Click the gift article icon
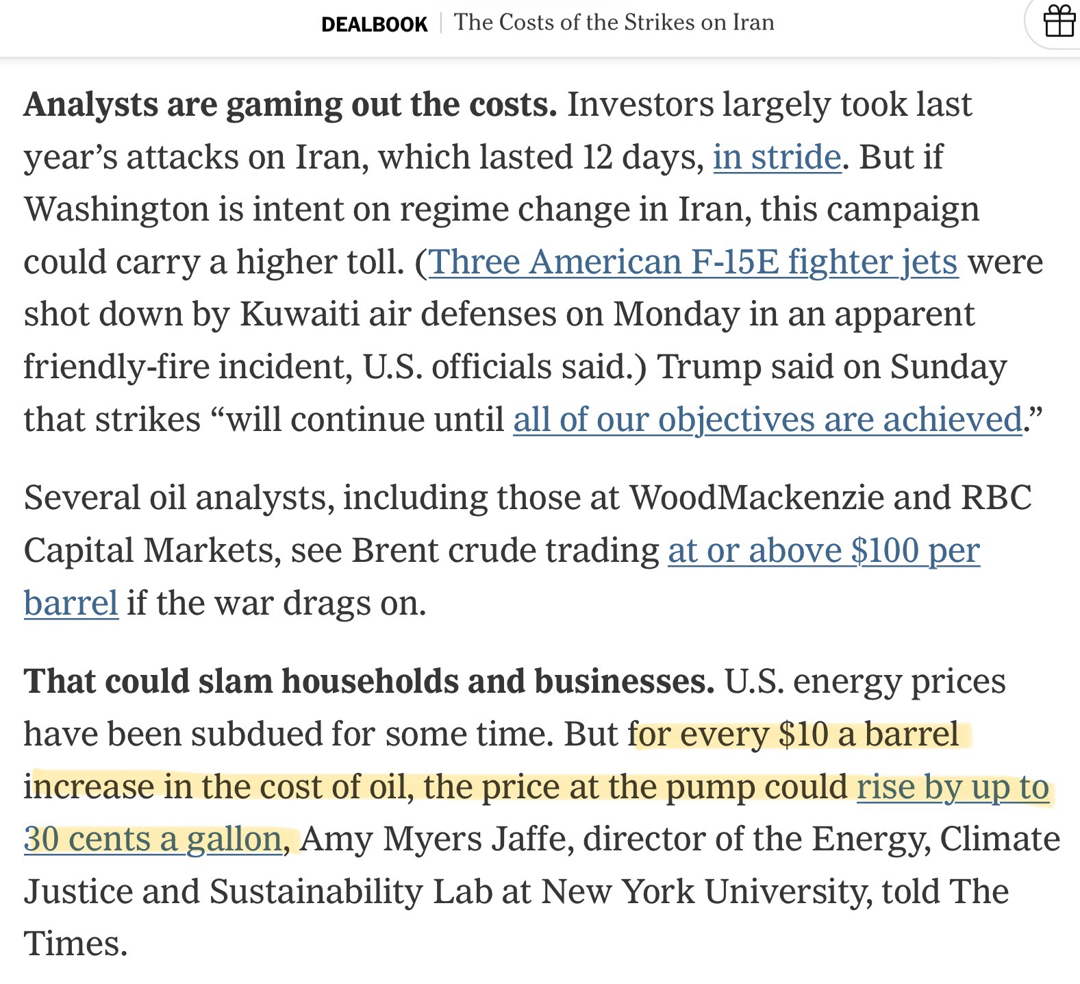Viewport: 1080px width, 984px height. (1058, 21)
